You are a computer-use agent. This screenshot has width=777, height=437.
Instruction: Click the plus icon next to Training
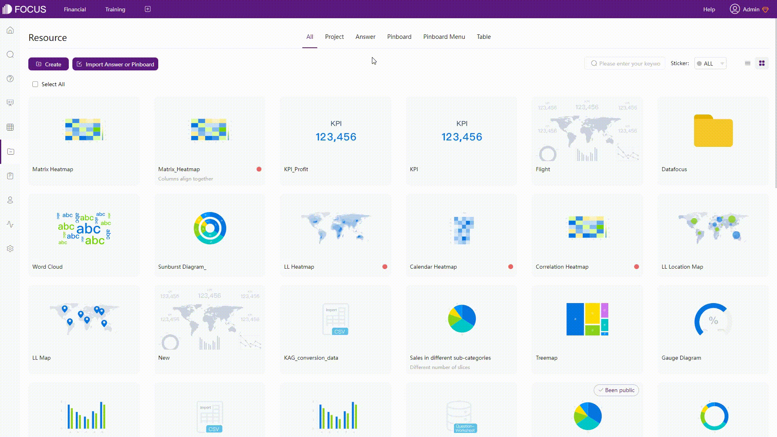148,9
